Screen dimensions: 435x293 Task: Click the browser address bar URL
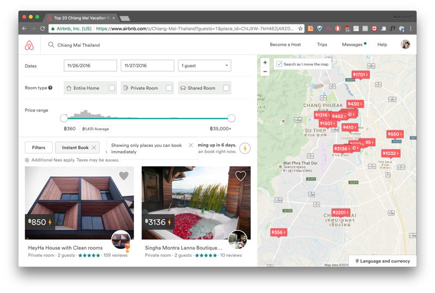[x=195, y=28]
